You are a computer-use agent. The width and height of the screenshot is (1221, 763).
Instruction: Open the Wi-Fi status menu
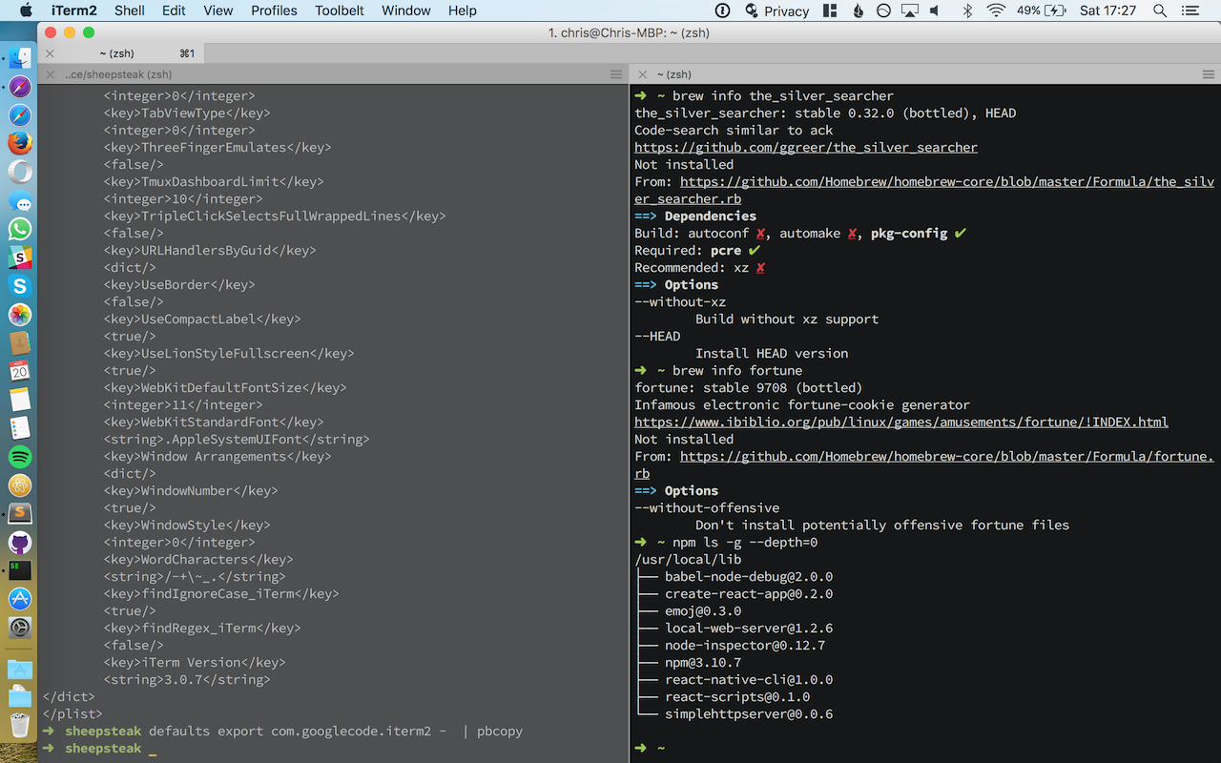click(997, 10)
